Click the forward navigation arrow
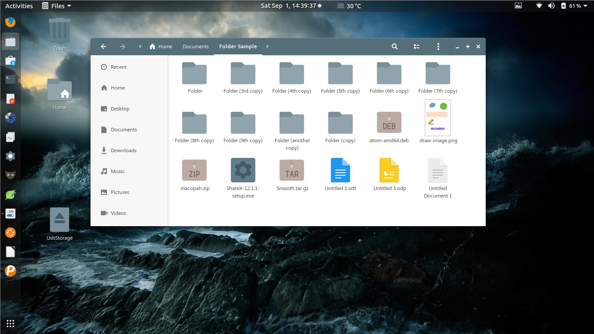 122,47
